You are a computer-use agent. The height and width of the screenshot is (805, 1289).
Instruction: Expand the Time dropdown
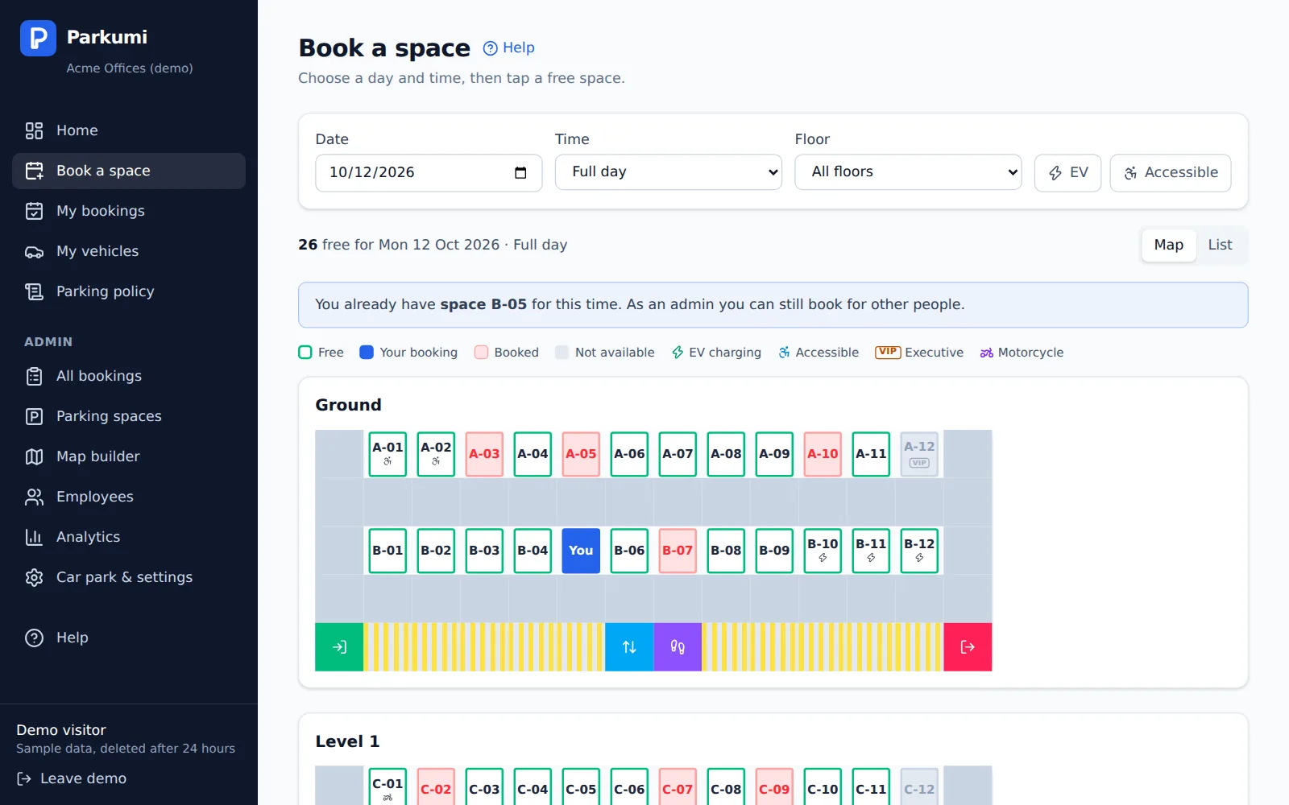tap(668, 172)
